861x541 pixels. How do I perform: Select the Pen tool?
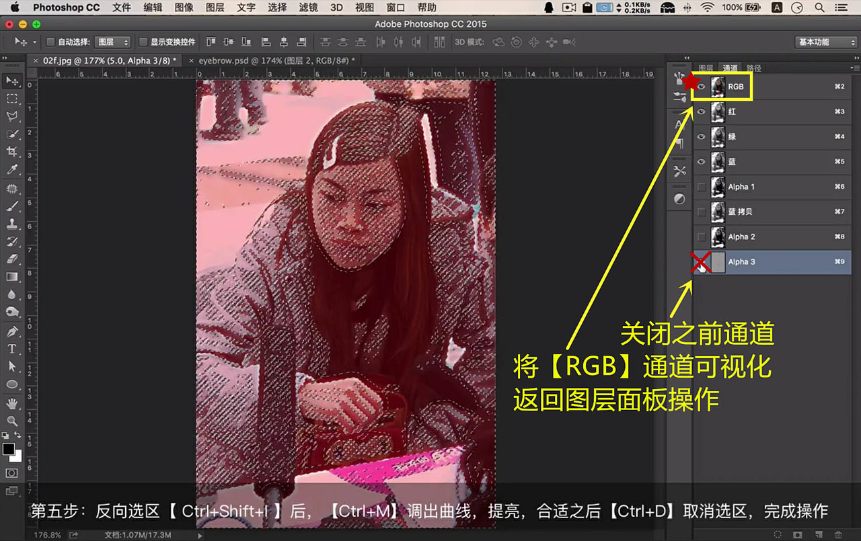pyautogui.click(x=12, y=331)
